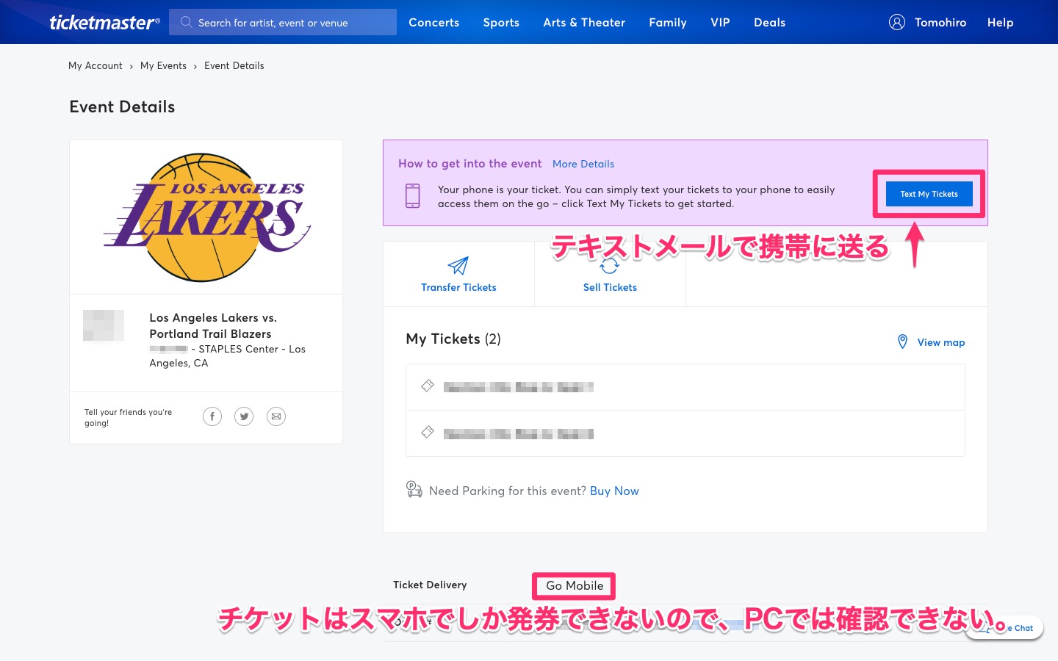
Task: Focus the artist, event or venue search field
Action: pyautogui.click(x=283, y=22)
